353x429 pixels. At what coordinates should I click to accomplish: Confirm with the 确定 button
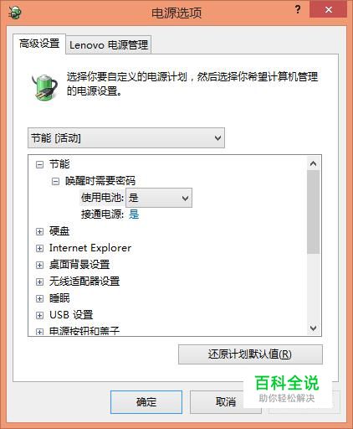(146, 402)
